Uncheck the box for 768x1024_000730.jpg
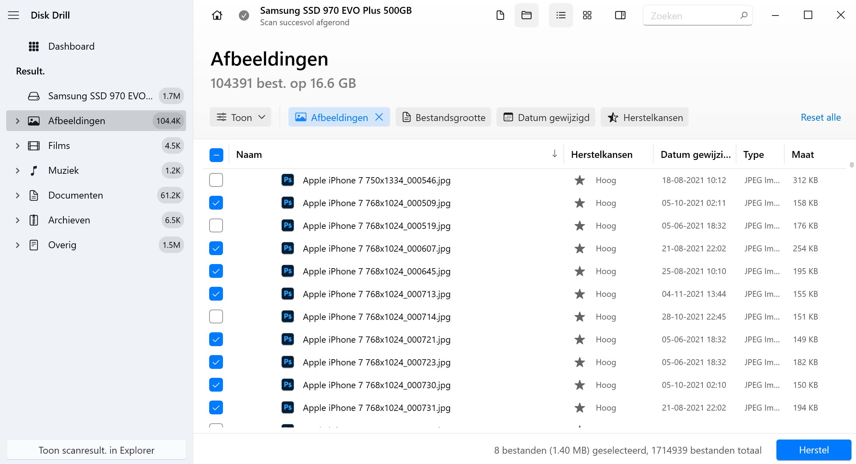The image size is (856, 464). click(216, 385)
